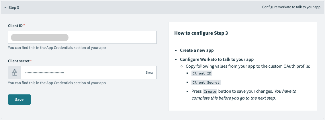Viewport: 325px width, 120px height.
Task: Click the italic 'You have to complete this' note
Action: [244, 94]
